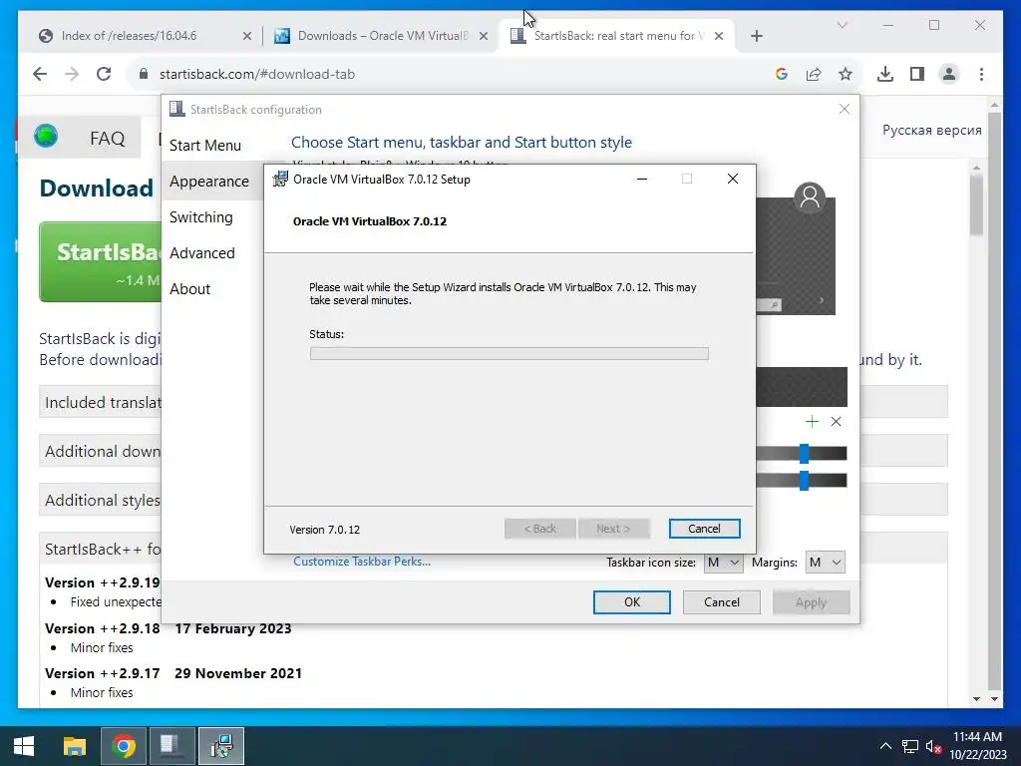Screen dimensions: 1021x766
Task: Close the Oracle VM VirtualBox downloads tab
Action: point(484,37)
